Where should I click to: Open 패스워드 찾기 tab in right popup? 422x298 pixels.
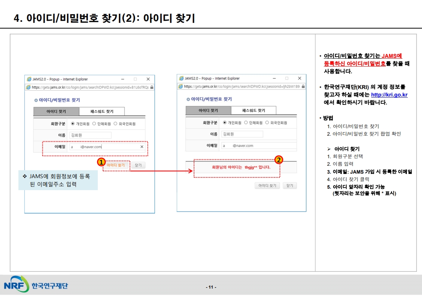pos(254,110)
